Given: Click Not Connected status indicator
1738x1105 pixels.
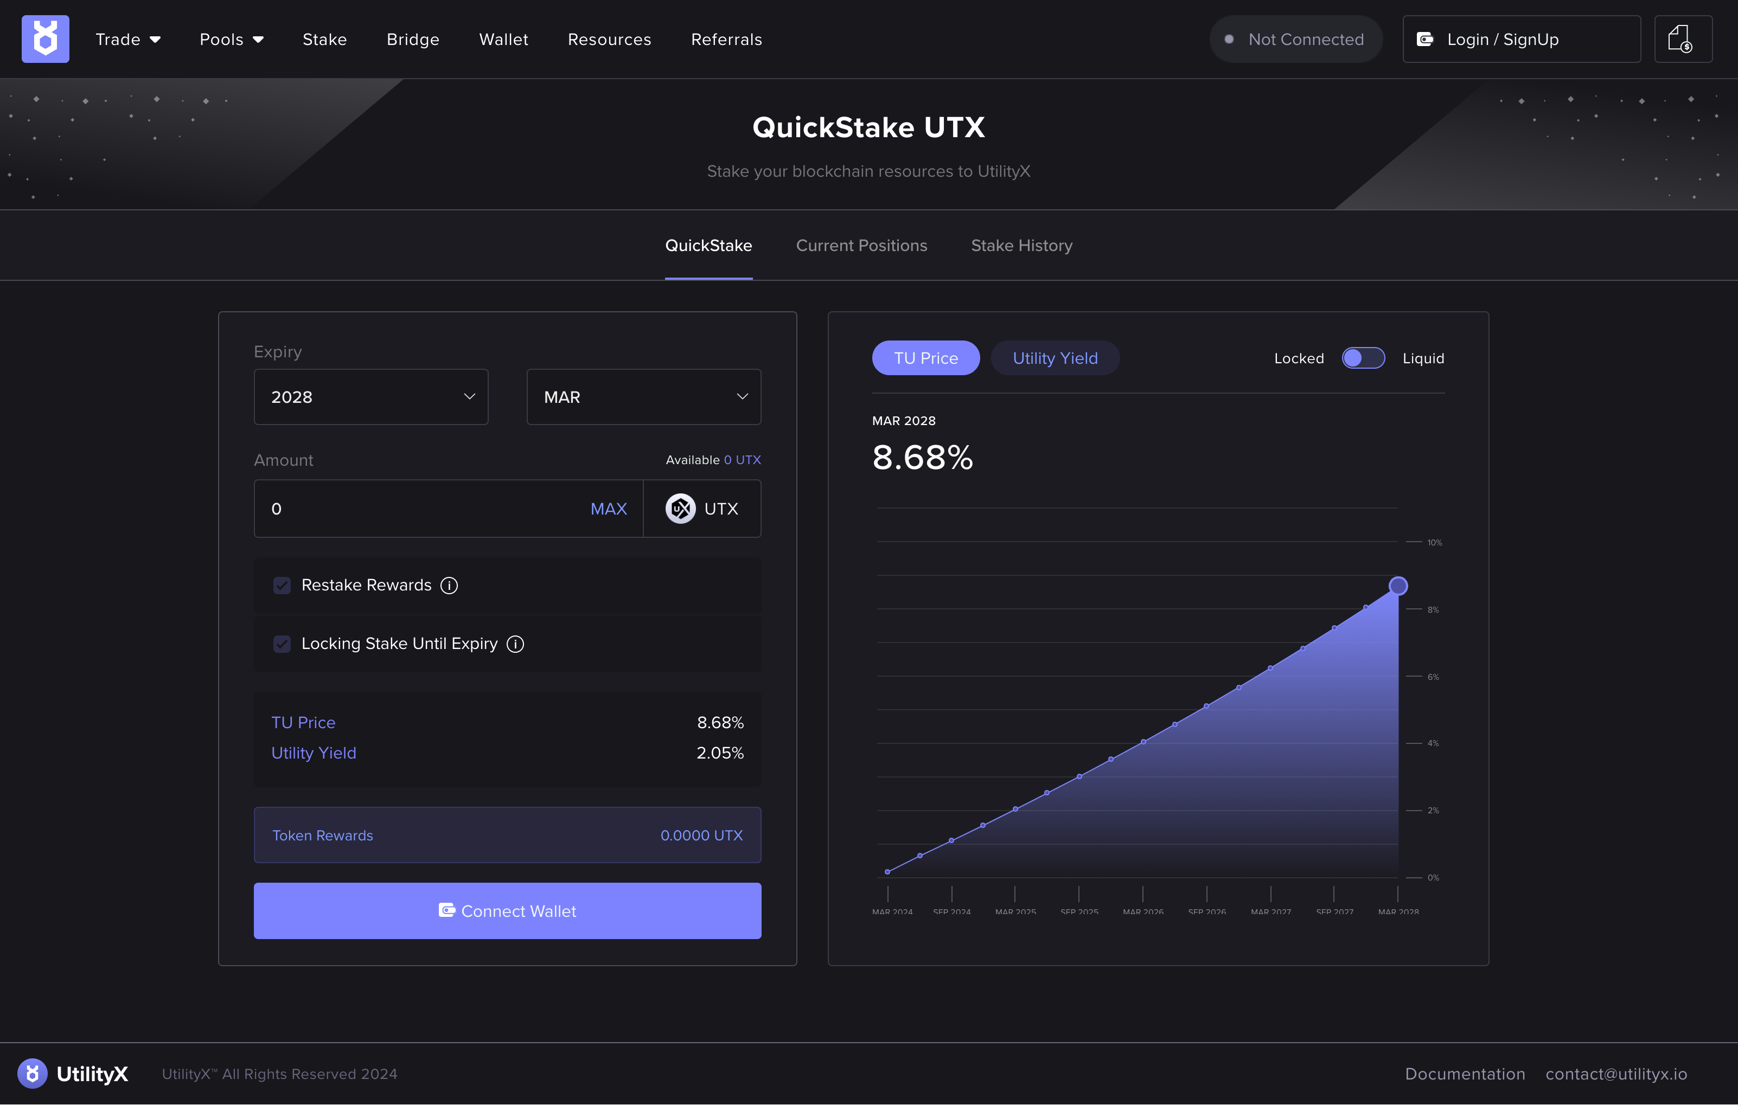Looking at the screenshot, I should pos(1295,39).
